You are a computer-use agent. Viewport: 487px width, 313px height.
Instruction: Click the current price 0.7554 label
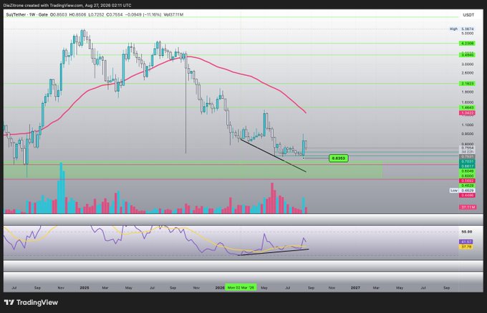pos(467,148)
